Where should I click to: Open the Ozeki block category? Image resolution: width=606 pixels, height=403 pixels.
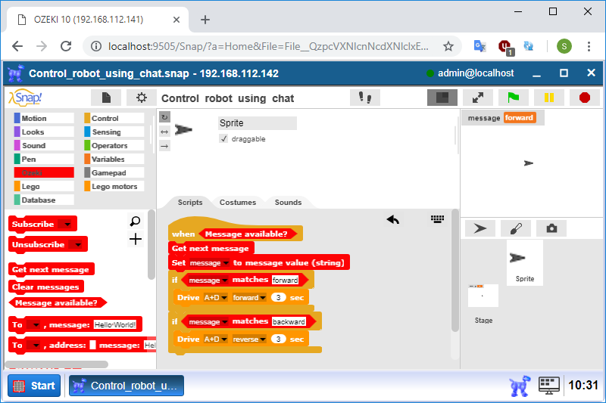[44, 172]
